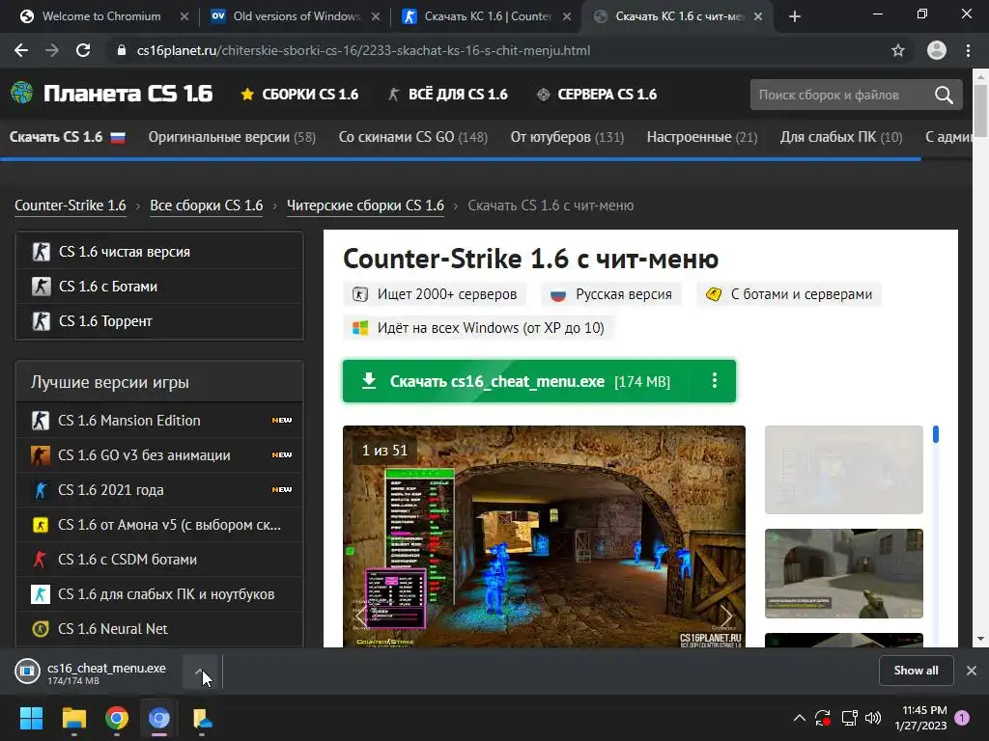Open CS 1.6 Mansion Edition
This screenshot has height=741, width=989.
(159, 421)
